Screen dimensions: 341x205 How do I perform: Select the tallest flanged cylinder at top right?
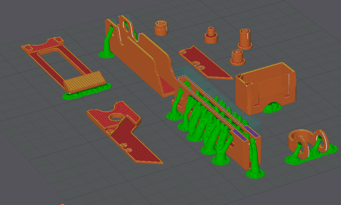[246, 38]
